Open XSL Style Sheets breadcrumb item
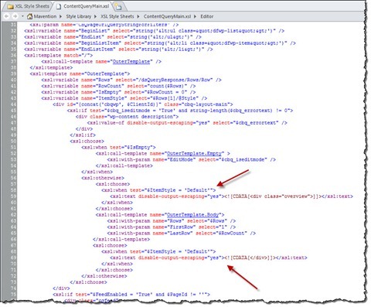This screenshot has width=371, height=307. pyautogui.click(x=117, y=16)
